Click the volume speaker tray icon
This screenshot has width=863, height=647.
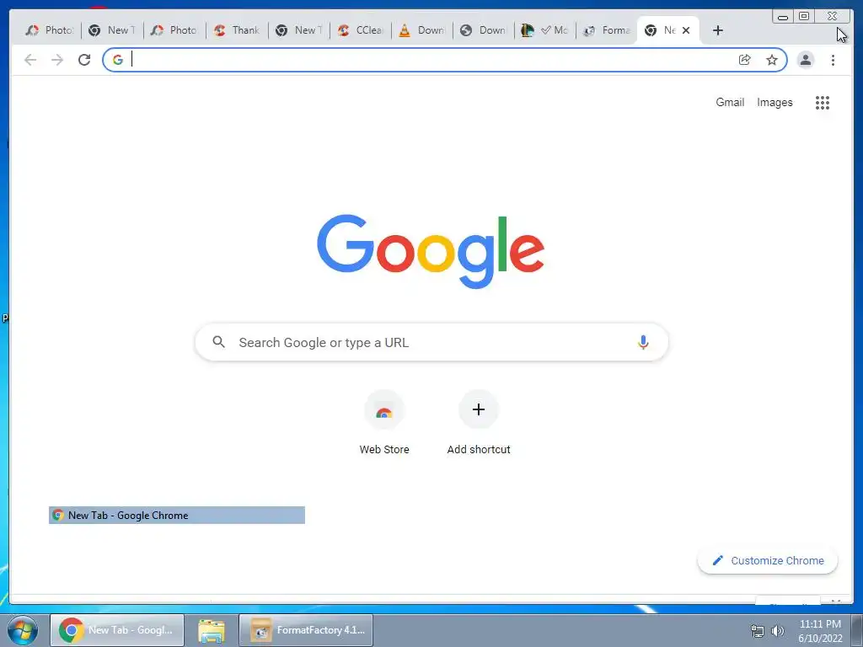click(778, 631)
